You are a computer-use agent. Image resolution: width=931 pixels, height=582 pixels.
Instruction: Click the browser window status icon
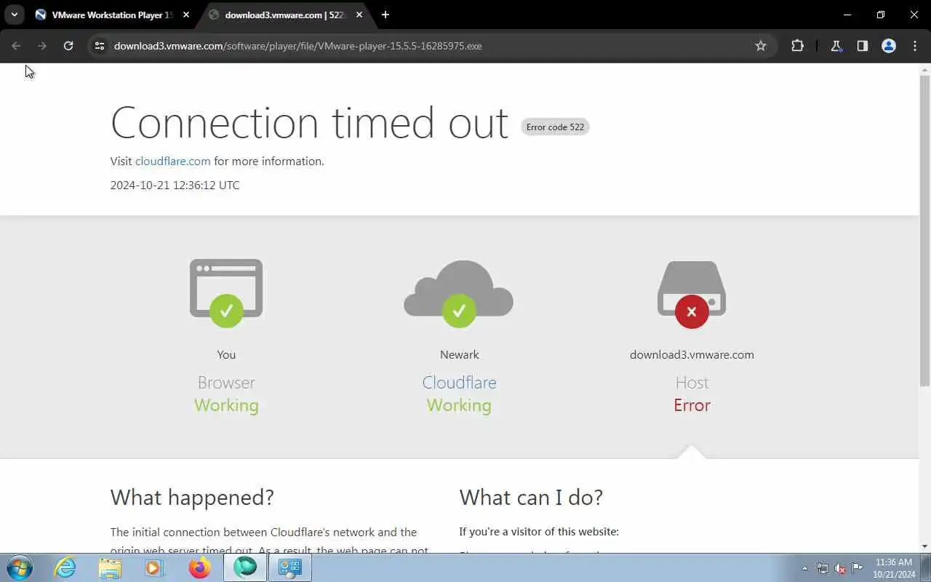[226, 293]
